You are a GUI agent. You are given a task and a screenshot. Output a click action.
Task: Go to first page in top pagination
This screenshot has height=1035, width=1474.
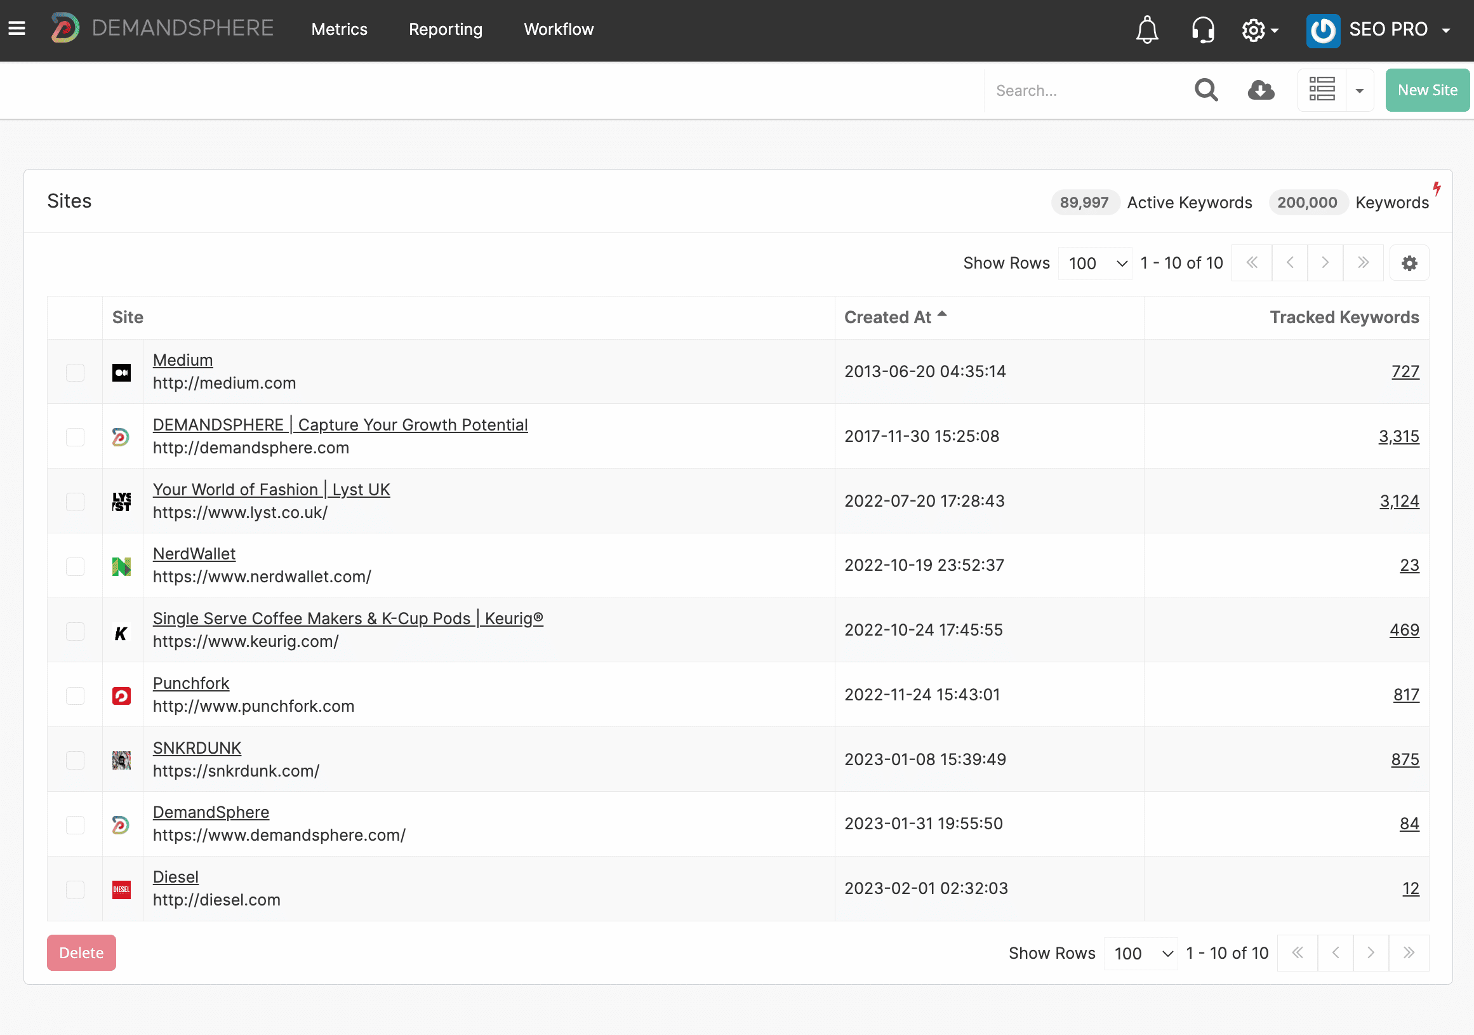pos(1251,263)
